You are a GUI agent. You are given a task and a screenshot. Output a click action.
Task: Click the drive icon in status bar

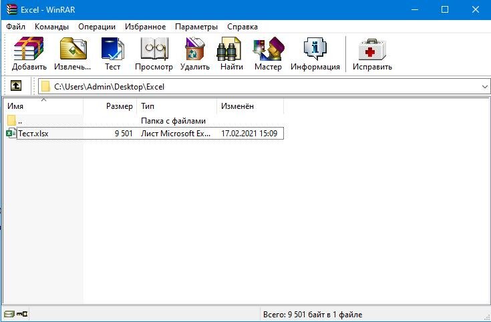click(x=9, y=313)
